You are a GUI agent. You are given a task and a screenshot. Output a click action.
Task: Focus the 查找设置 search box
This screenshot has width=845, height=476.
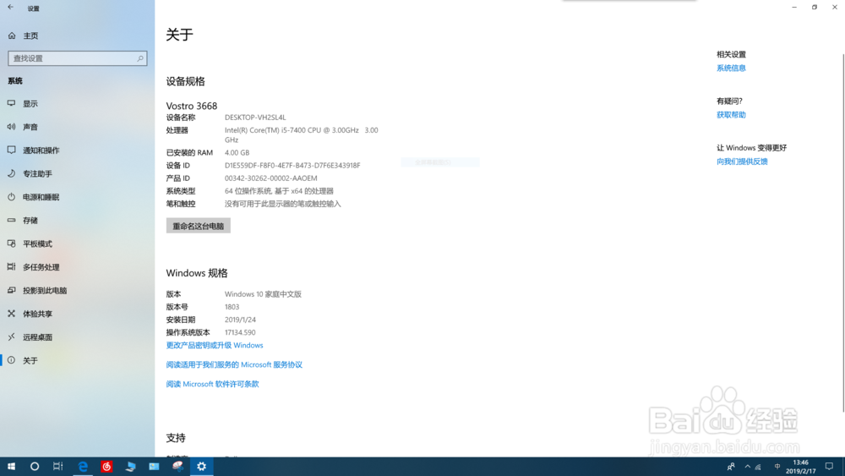78,58
